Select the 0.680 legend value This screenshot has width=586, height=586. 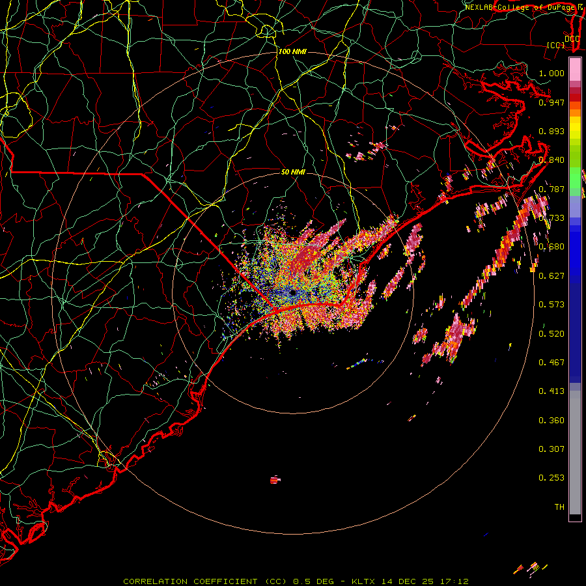551,247
